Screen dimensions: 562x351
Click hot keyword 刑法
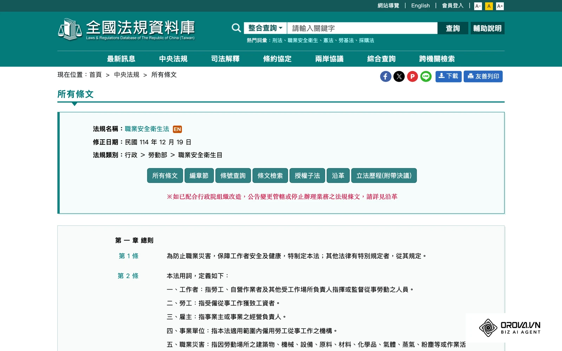pyautogui.click(x=277, y=40)
